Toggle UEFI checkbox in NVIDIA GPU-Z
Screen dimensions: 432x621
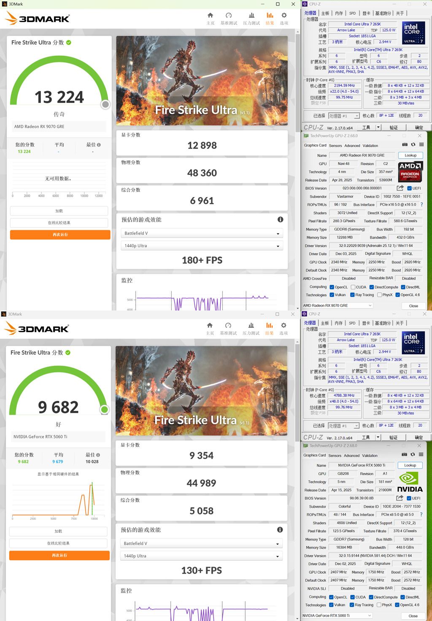(x=409, y=499)
